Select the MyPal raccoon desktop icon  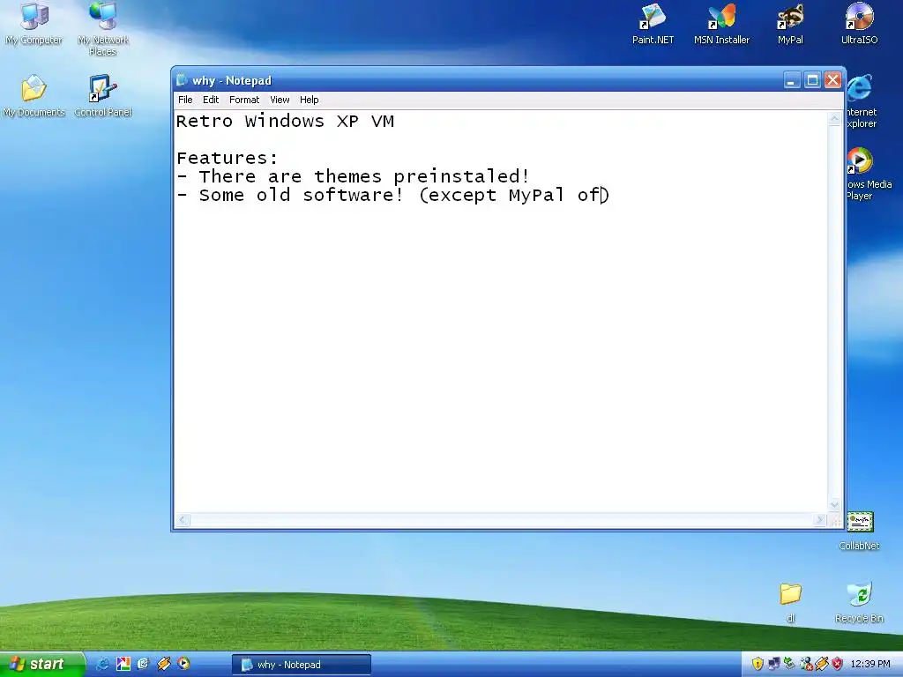(790, 24)
